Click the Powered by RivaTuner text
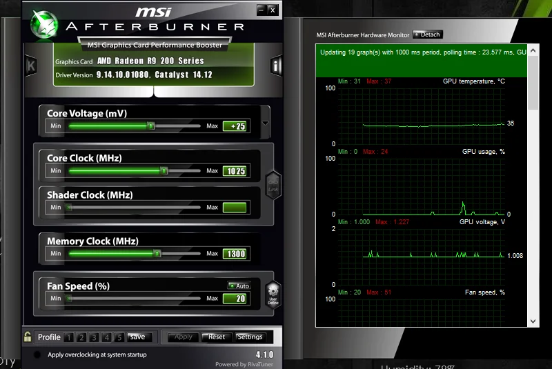The height and width of the screenshot is (369, 552). coord(244,364)
